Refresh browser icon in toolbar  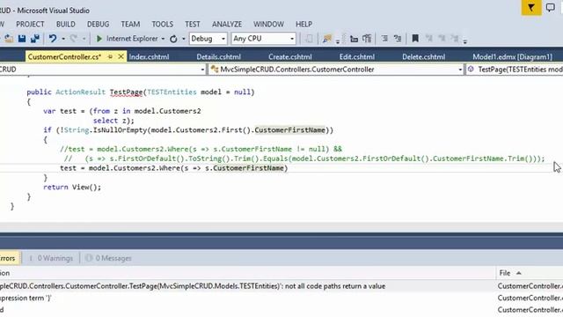pyautogui.click(x=173, y=39)
